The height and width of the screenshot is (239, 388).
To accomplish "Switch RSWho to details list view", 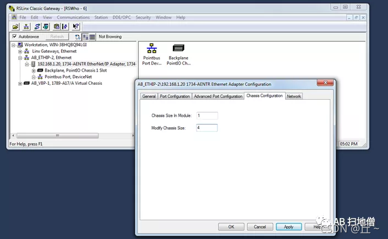I will tap(92, 37).
